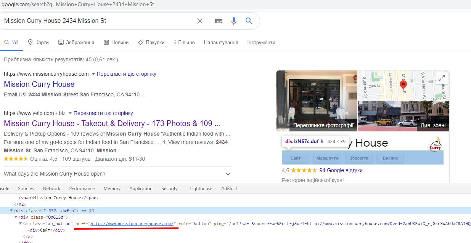Image resolution: width=471 pixels, height=243 pixels.
Task: Select the span Mission Curry House element line
Action: click(x=59, y=198)
